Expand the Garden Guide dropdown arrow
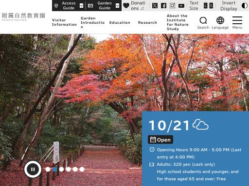Screen dimensions: 249x186 117,6
